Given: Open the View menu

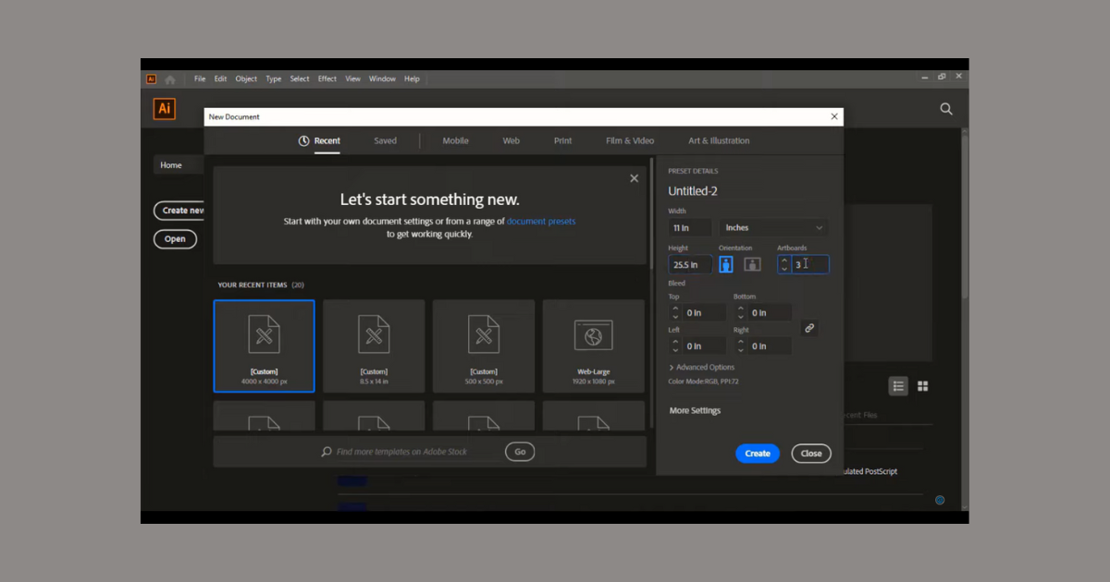Looking at the screenshot, I should 353,79.
